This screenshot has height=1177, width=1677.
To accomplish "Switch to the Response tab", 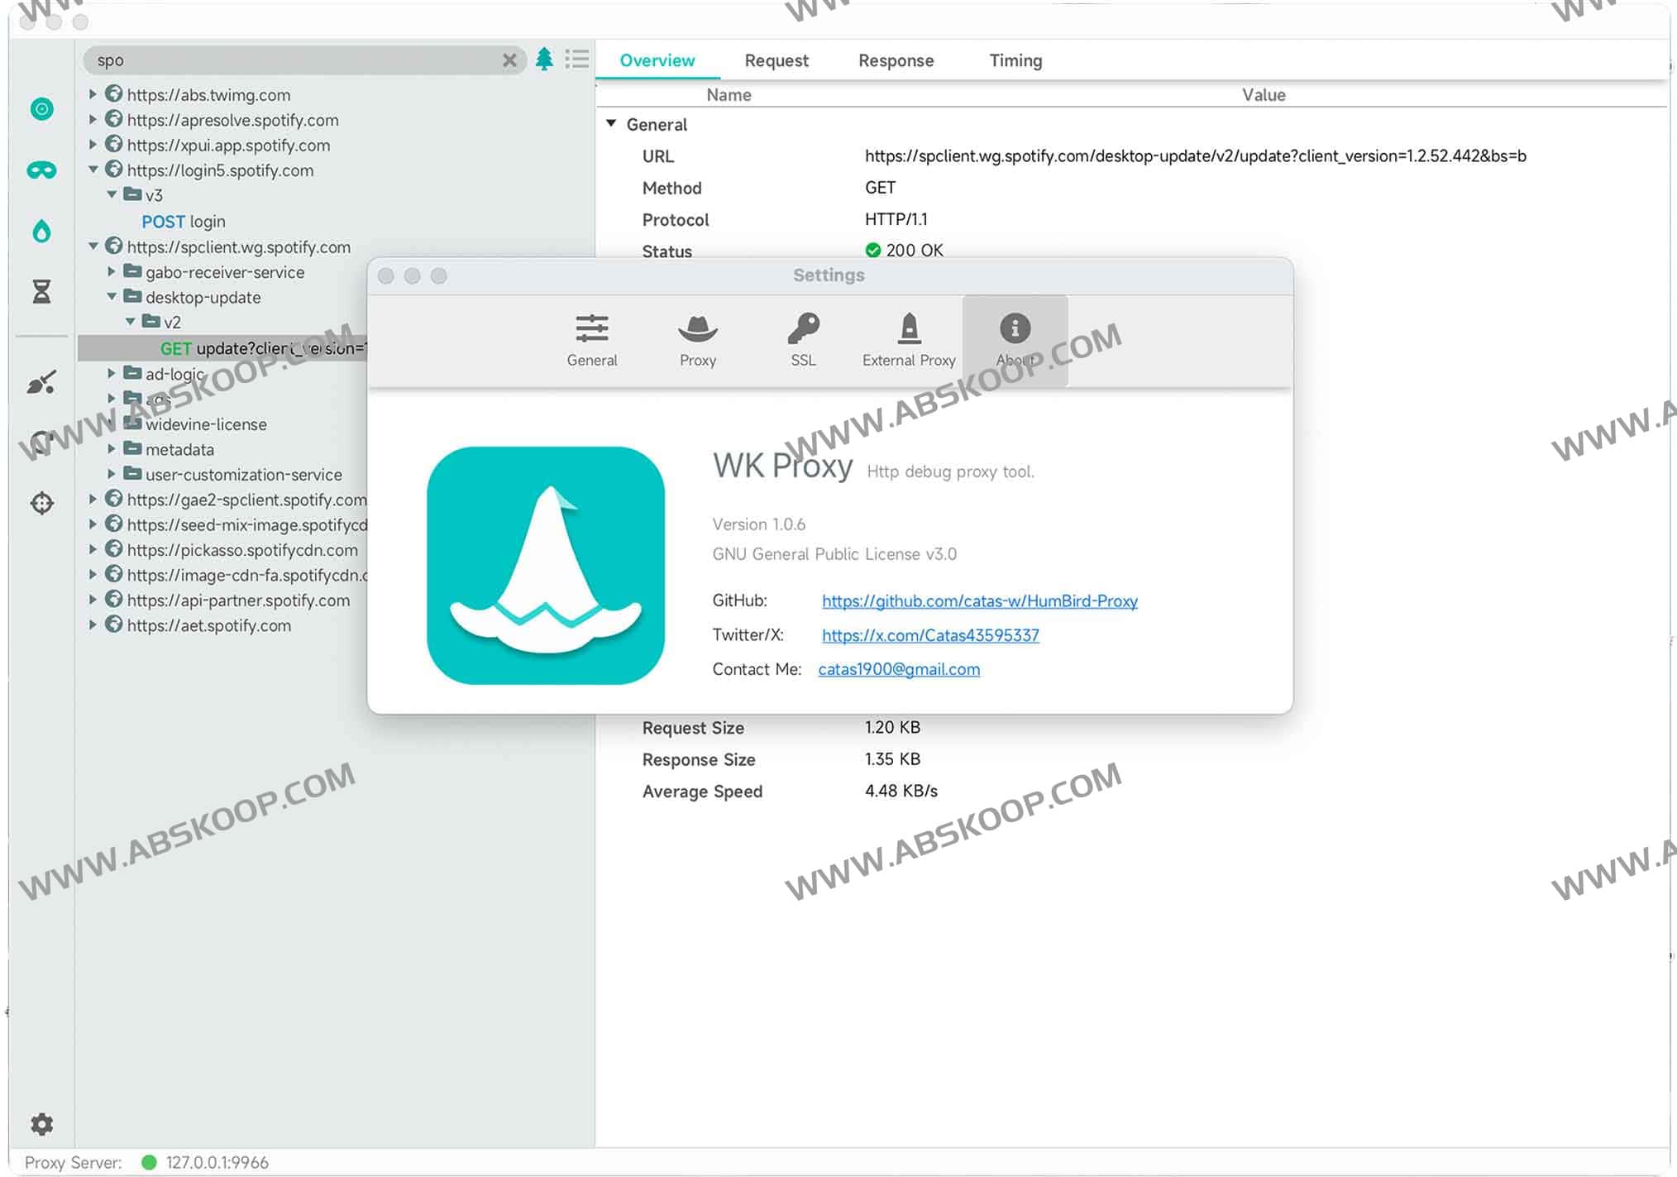I will [896, 60].
